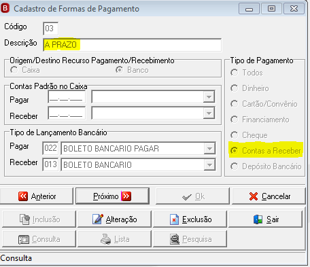
Task: Open the BOLETO BANCARIO PAGAR dropdown
Action: pos(209,149)
